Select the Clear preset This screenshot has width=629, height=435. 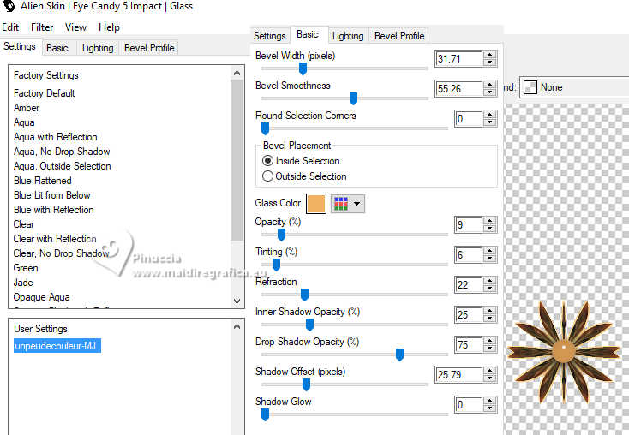(24, 224)
